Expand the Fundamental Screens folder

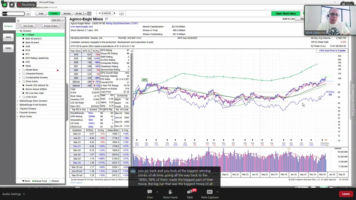coord(20,77)
